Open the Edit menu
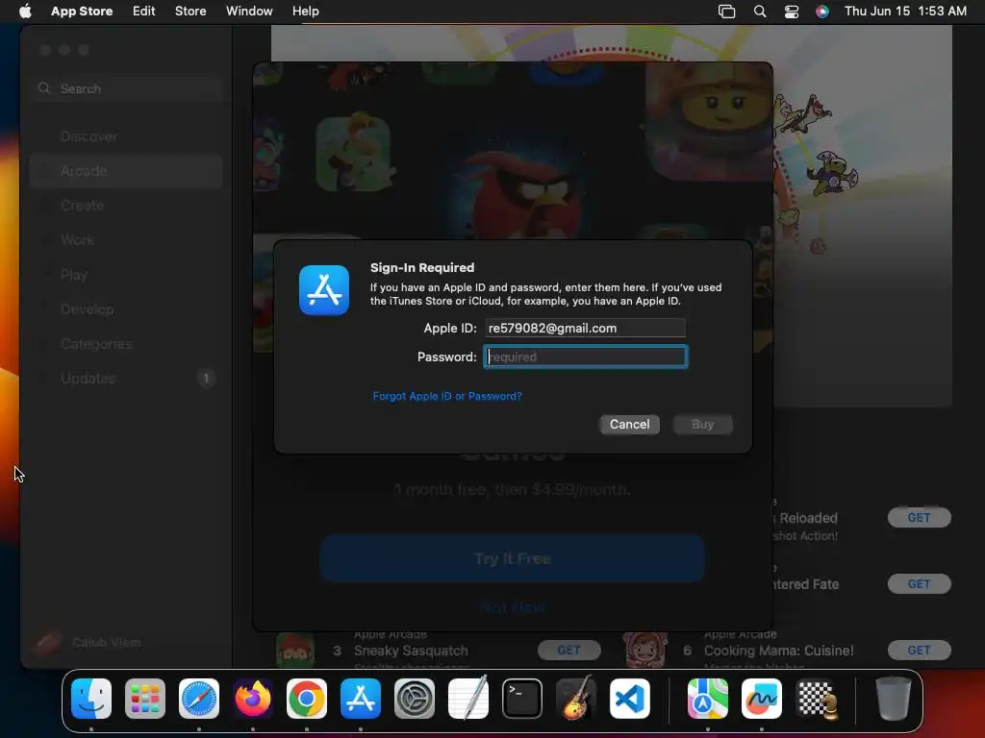 144,12
